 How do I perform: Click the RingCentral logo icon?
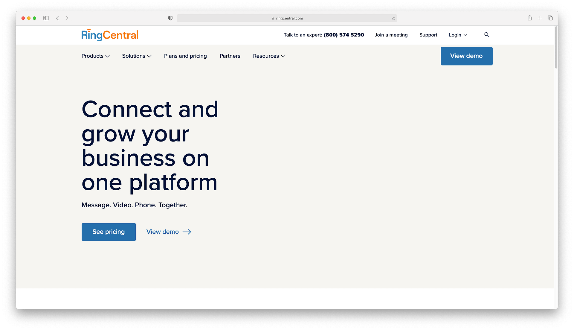[110, 35]
